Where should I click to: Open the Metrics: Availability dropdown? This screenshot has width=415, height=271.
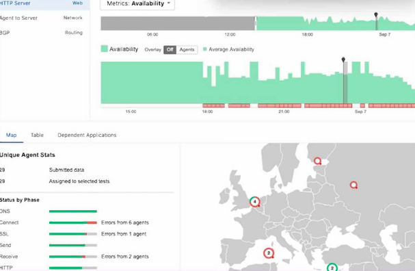point(137,3)
